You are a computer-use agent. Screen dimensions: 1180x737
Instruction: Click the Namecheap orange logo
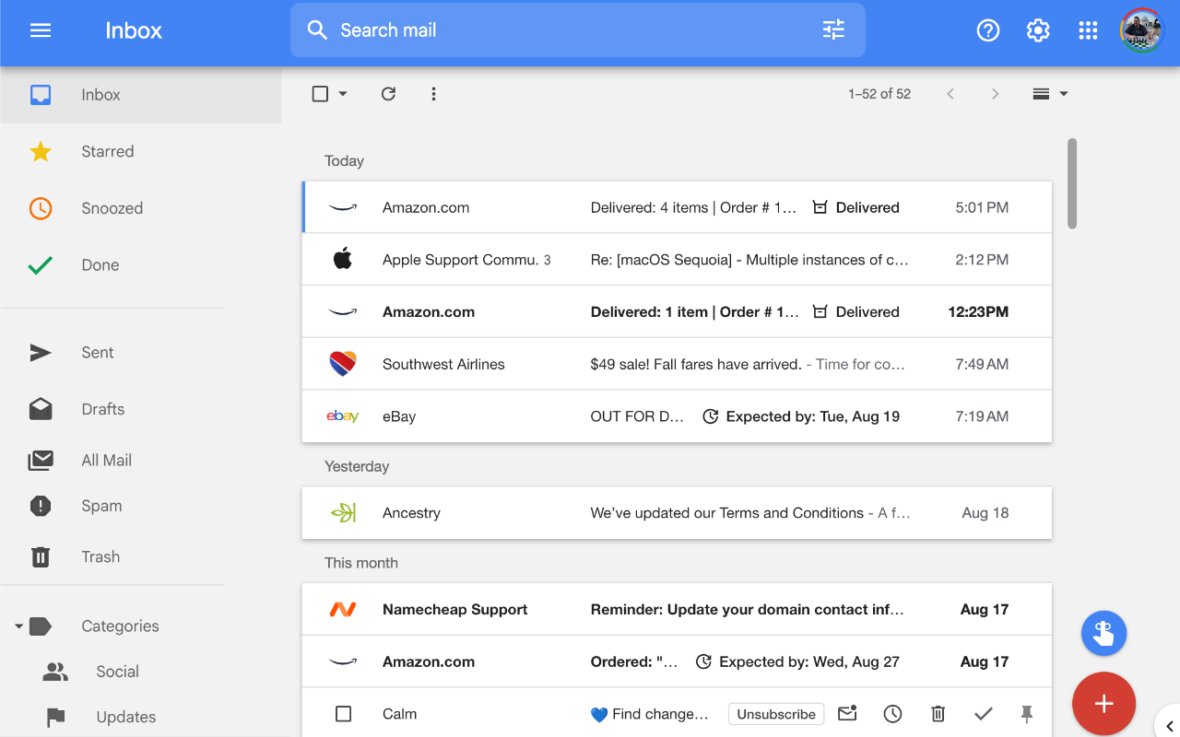[343, 609]
